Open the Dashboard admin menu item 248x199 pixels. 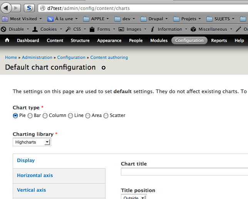pos(28,40)
